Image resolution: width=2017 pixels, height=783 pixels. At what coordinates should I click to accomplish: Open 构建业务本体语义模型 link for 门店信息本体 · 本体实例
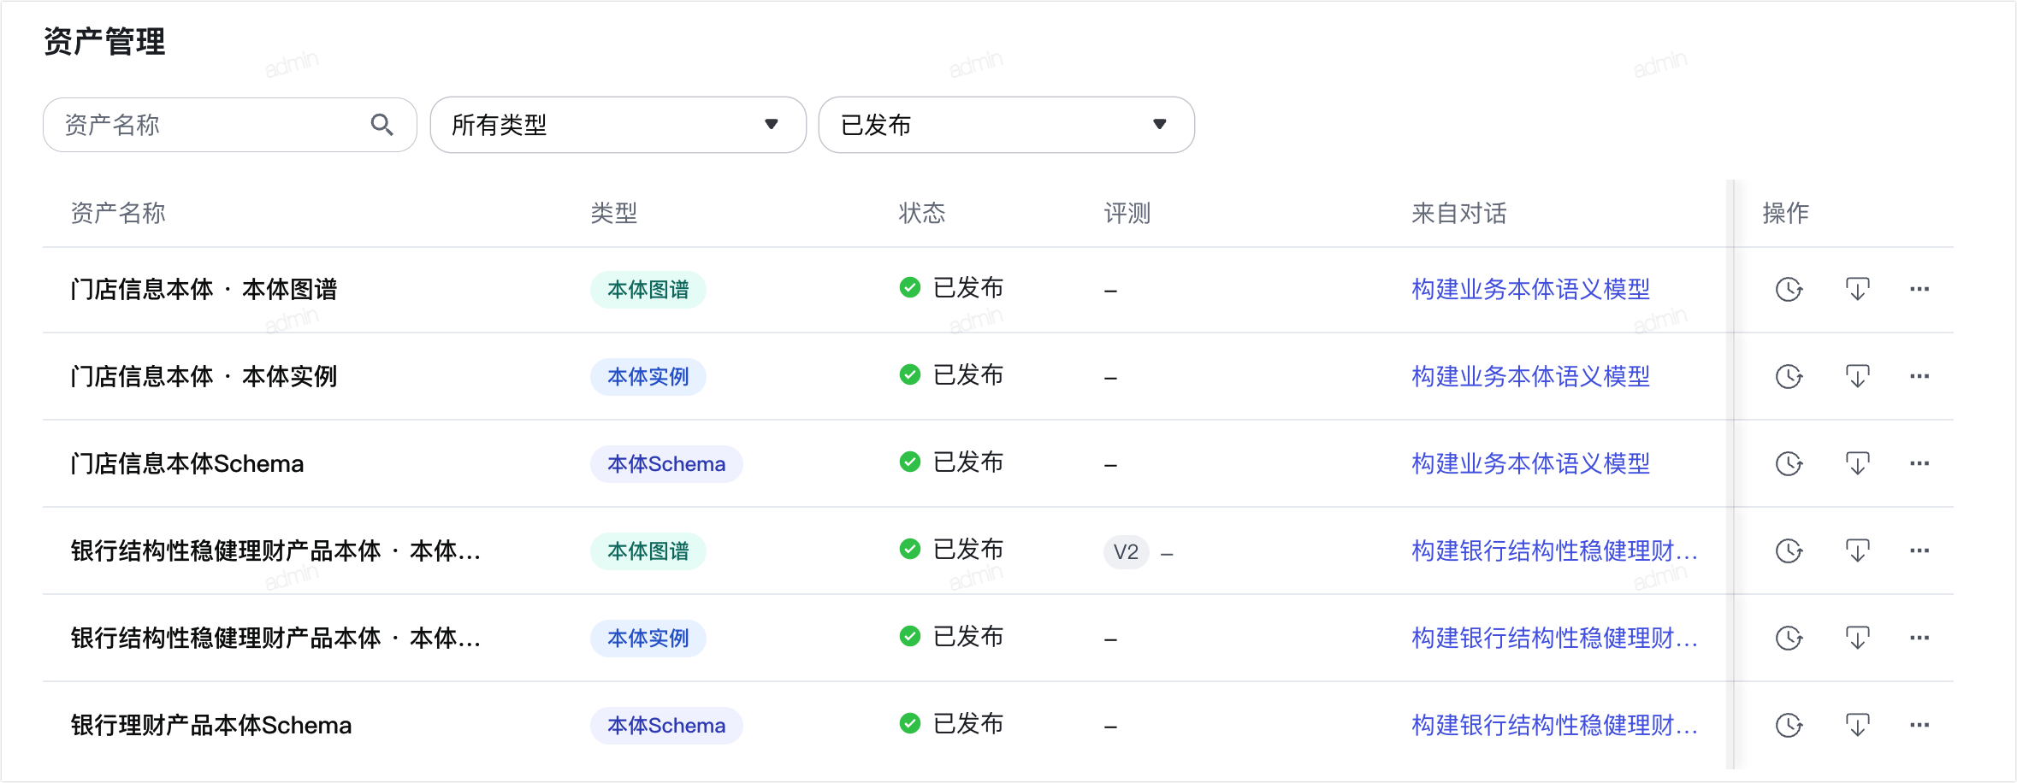[x=1530, y=377]
